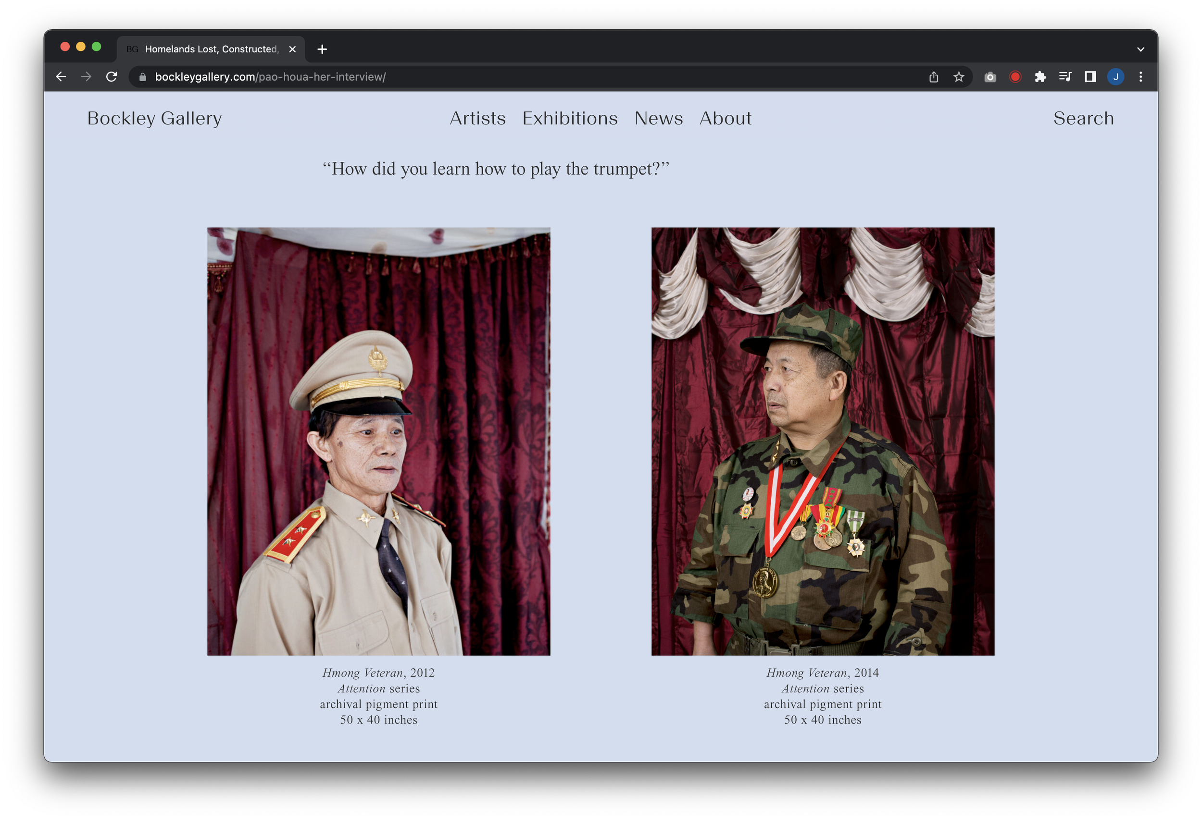Click the Bockley Gallery home link
This screenshot has width=1202, height=820.
click(x=154, y=118)
